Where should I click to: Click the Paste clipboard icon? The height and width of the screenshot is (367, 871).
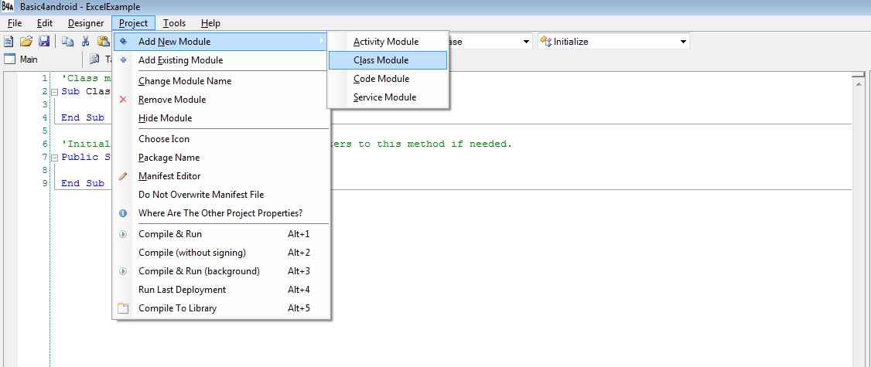pos(104,41)
